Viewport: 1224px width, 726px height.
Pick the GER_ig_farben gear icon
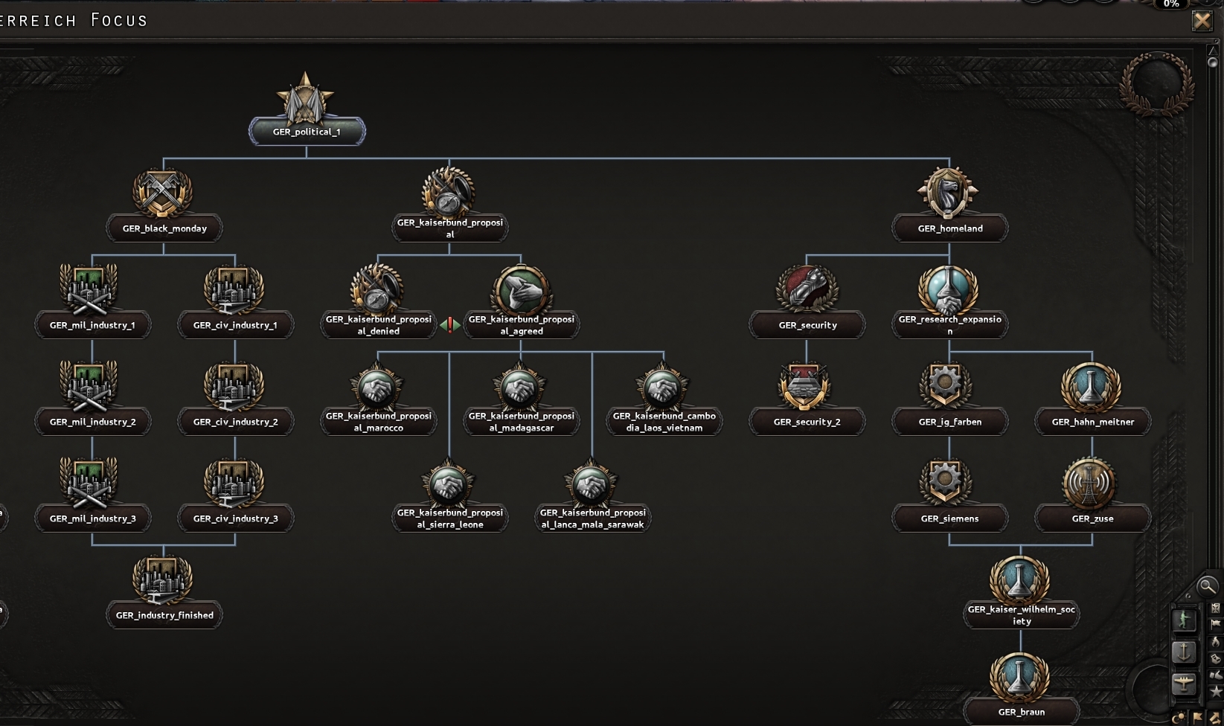[946, 386]
